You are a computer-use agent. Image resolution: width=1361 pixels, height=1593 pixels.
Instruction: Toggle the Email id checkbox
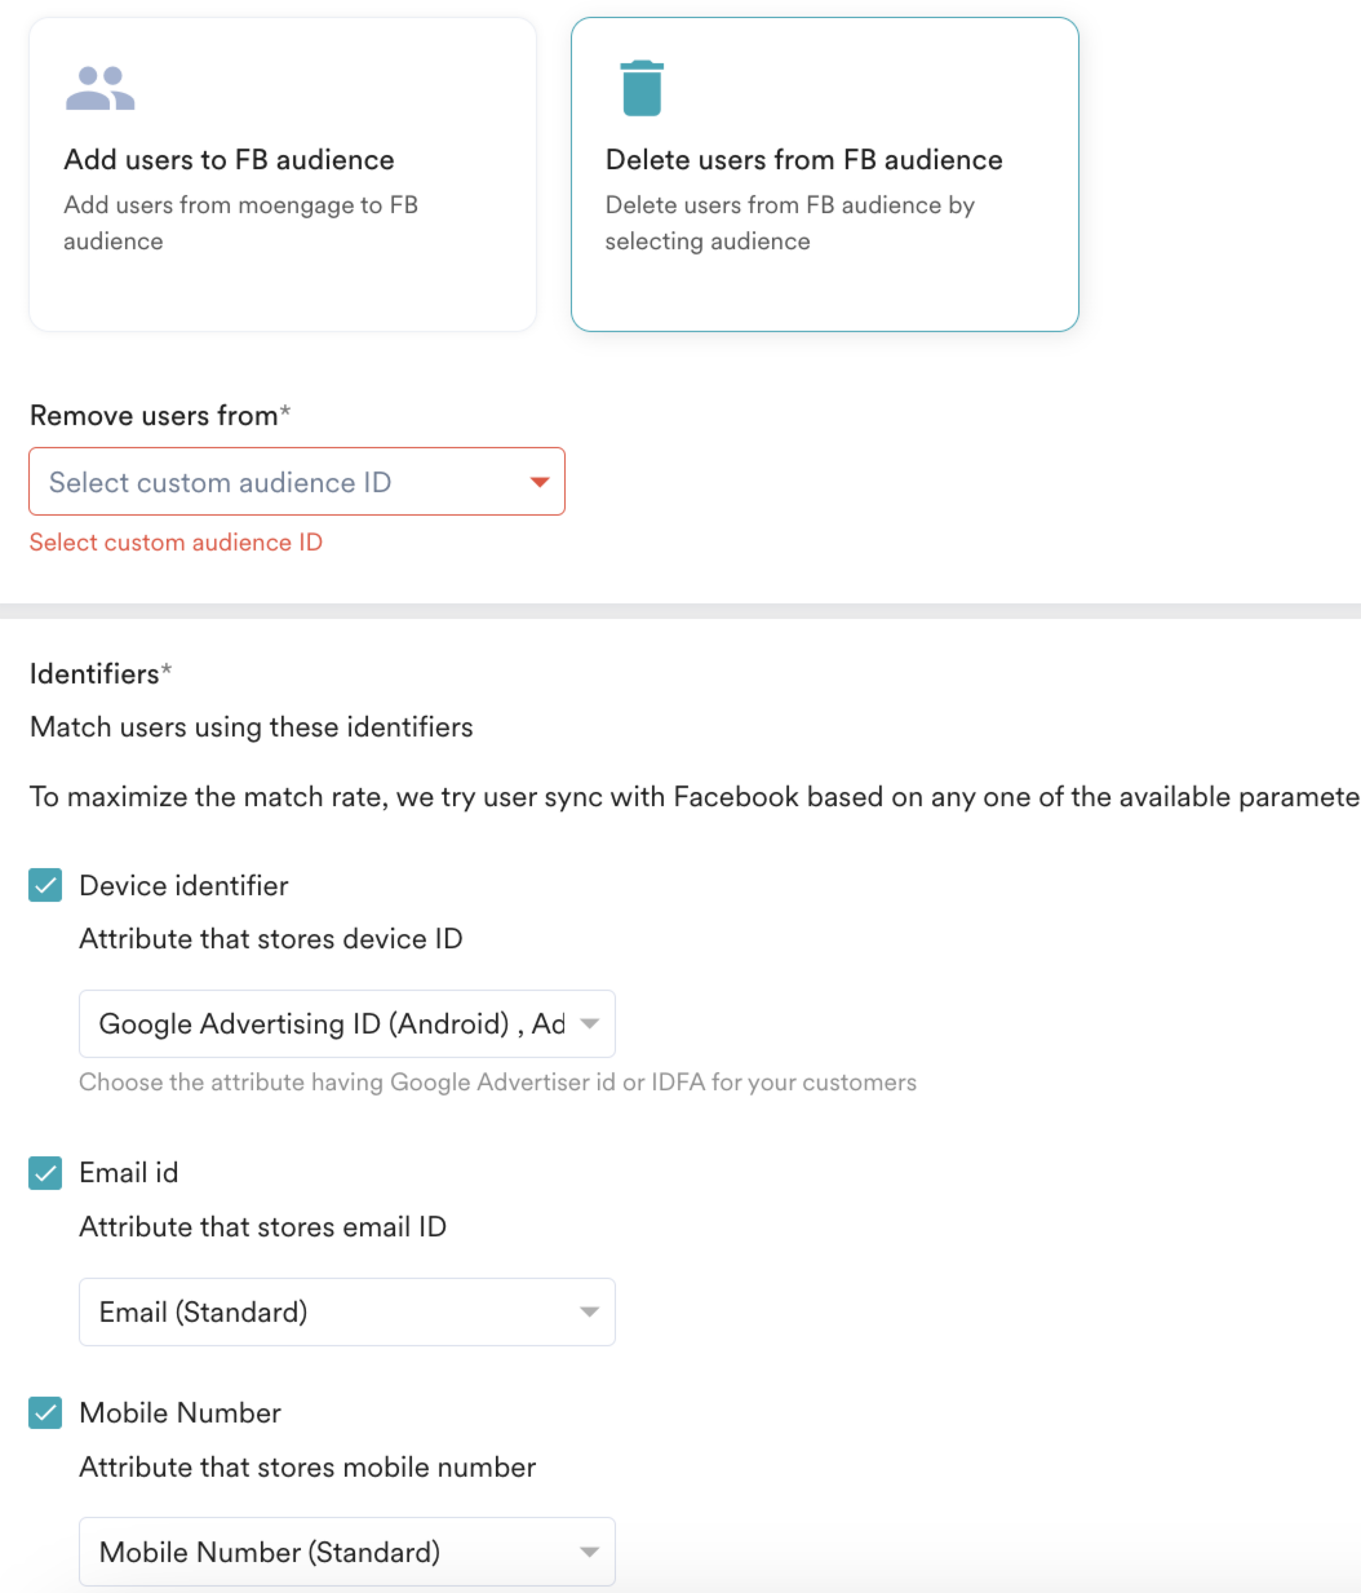(45, 1173)
